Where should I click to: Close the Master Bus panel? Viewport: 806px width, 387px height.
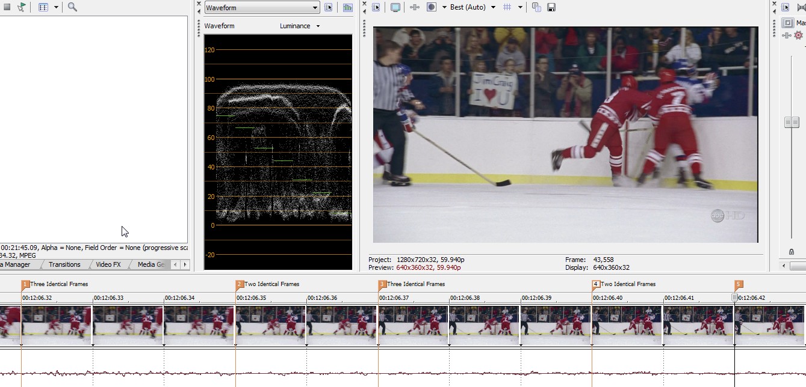[774, 4]
